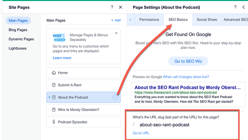Select Main Pages category
Viewport: 248px width, 140px height.
[18, 21]
